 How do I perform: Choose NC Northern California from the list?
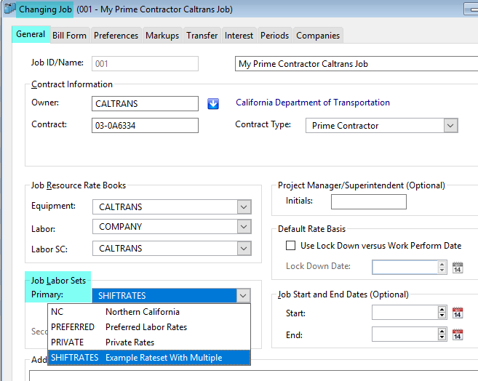[x=149, y=312]
